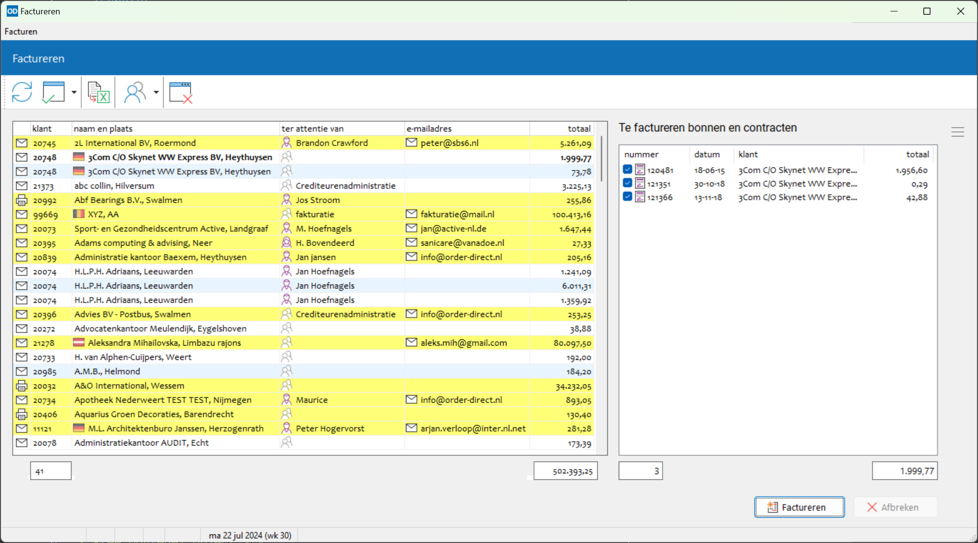Screen dimensions: 978x543
Task: Click the ter attentie van column header
Action: tap(342, 128)
